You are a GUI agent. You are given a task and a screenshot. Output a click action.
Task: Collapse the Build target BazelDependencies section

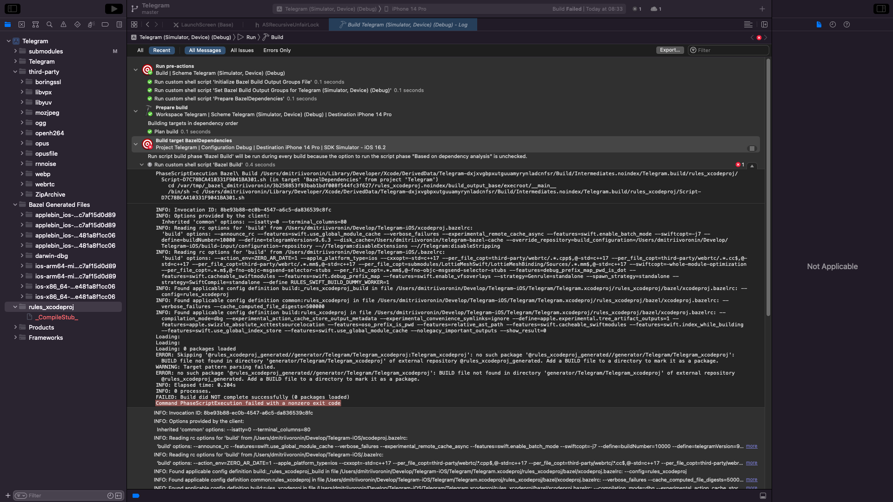point(136,144)
